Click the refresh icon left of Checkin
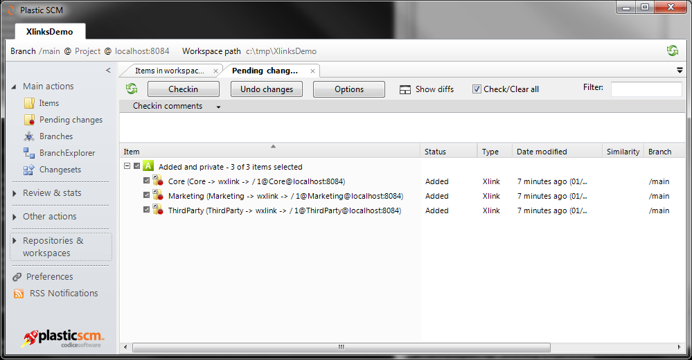Screen dimensions: 692x360 tap(132, 89)
